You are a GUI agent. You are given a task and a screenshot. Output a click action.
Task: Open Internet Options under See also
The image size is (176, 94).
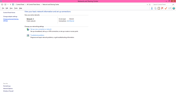coord(8,88)
